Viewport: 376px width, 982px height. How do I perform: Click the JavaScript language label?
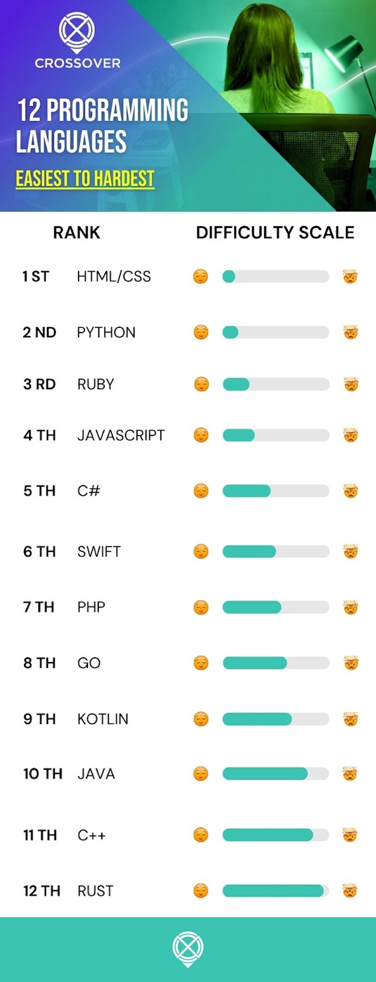[x=121, y=435]
